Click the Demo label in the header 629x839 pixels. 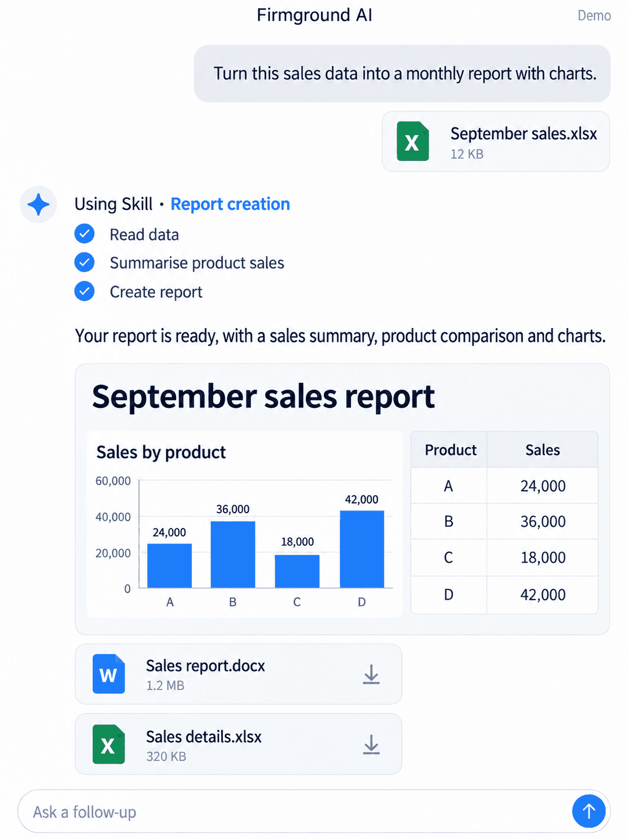click(x=594, y=16)
